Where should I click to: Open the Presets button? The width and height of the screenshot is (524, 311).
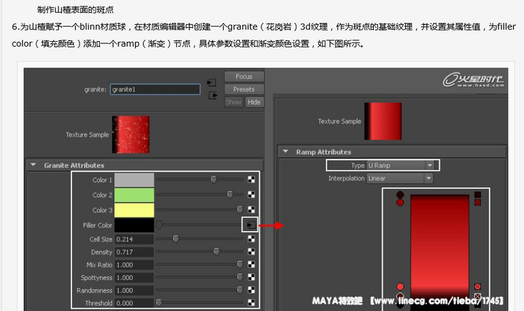click(243, 89)
